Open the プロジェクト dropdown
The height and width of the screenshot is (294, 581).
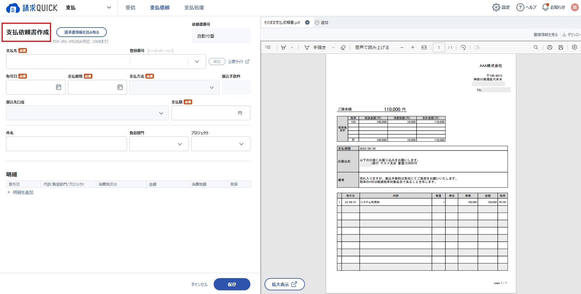pyautogui.click(x=221, y=144)
